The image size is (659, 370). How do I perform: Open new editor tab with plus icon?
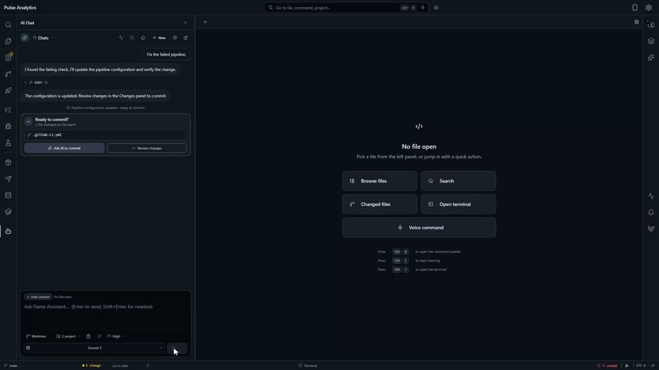pyautogui.click(x=205, y=22)
